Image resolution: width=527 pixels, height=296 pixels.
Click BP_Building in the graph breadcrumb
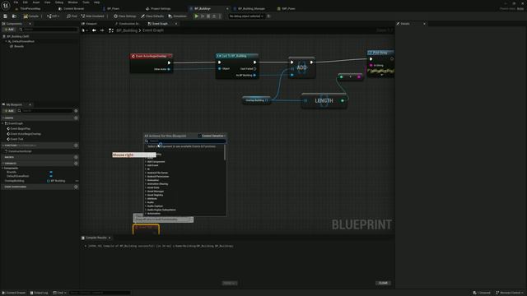127,30
